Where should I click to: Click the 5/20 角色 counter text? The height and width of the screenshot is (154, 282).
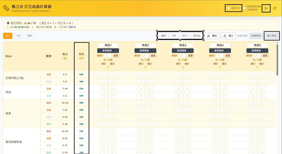pyautogui.click(x=242, y=36)
